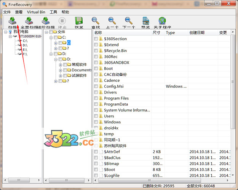
Task: Click the $AttrDef file icon
Action: click(101, 152)
